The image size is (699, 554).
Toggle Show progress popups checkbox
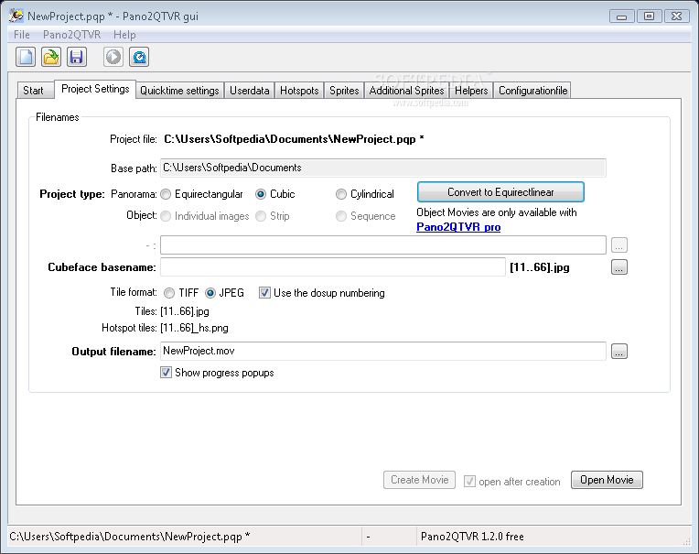166,373
